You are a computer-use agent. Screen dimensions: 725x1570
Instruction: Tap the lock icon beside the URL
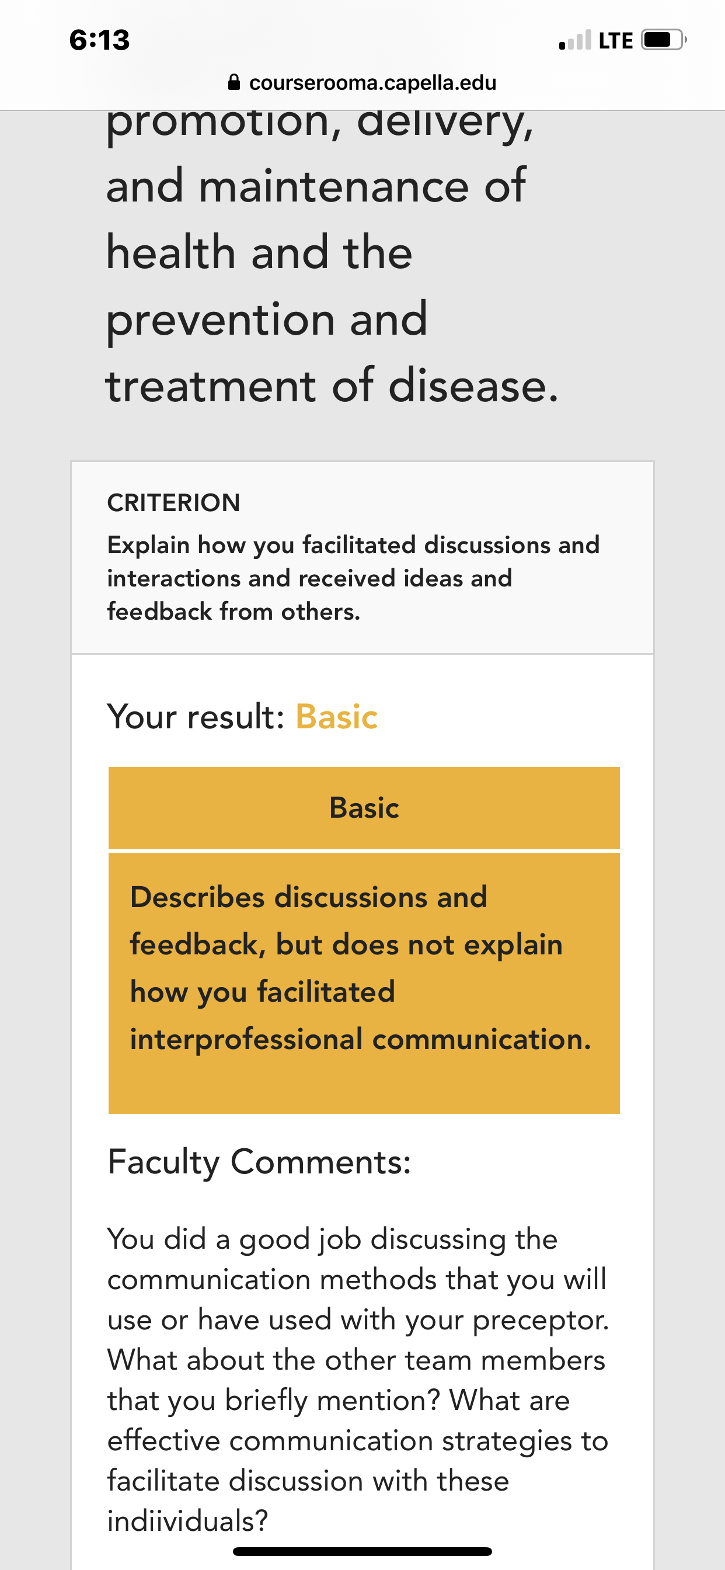point(234,82)
